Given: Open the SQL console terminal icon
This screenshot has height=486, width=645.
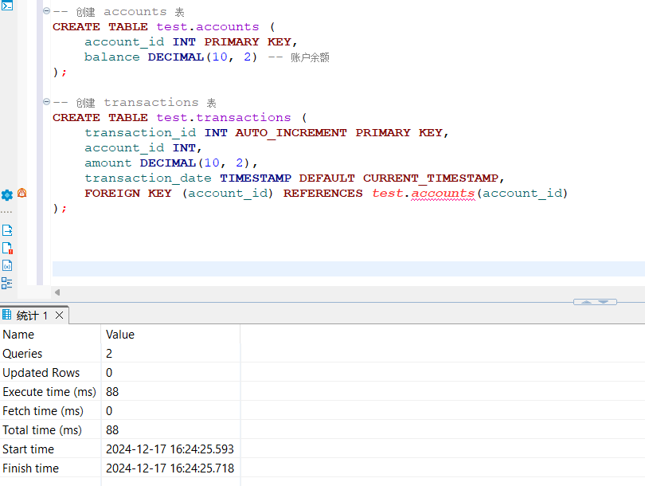Looking at the screenshot, I should 7,6.
